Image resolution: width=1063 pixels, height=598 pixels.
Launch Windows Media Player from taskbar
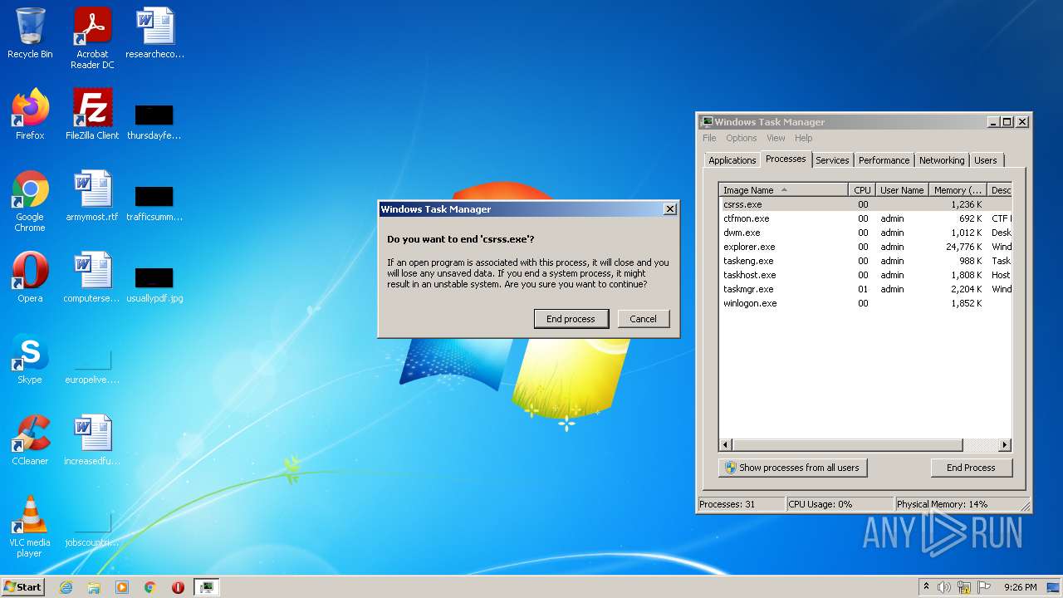tap(122, 587)
